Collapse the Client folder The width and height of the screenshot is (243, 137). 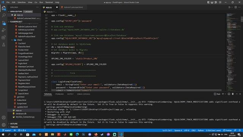19,40
